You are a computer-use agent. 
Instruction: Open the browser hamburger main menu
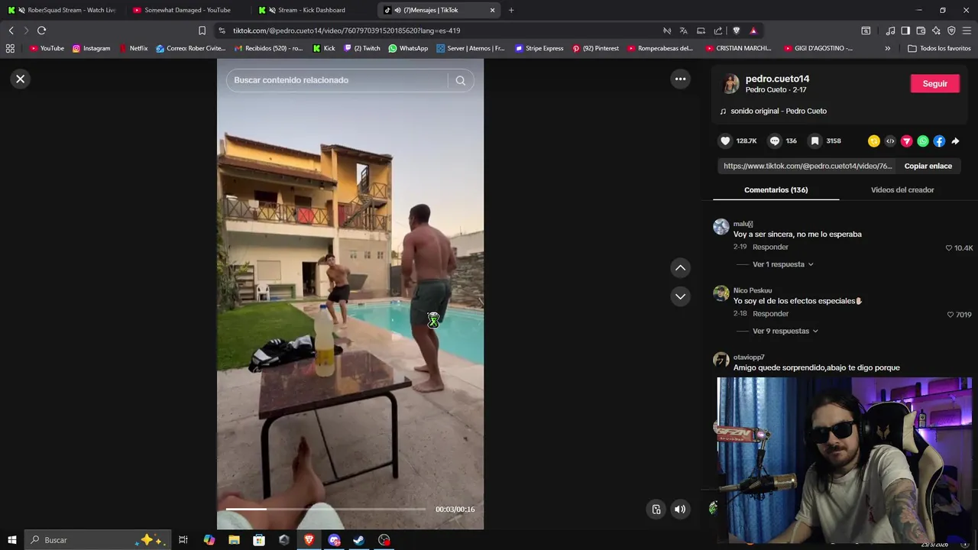967,31
